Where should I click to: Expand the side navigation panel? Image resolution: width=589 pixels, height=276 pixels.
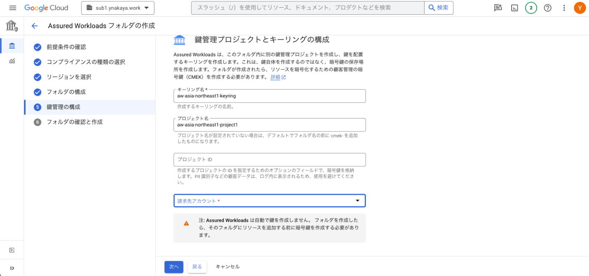12,268
